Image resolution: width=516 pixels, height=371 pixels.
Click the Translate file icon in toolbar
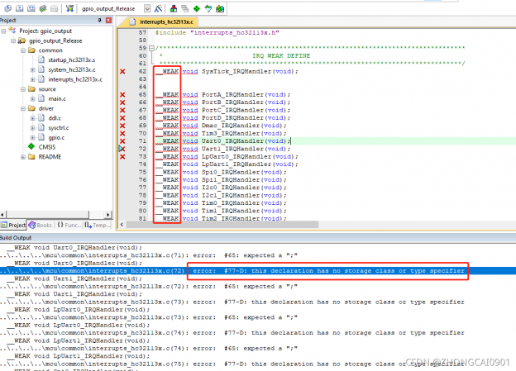point(7,8)
